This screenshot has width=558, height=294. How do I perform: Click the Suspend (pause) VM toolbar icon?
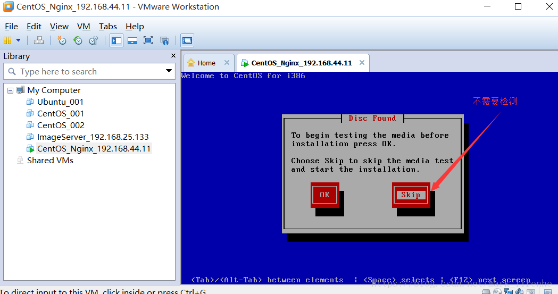[7, 40]
